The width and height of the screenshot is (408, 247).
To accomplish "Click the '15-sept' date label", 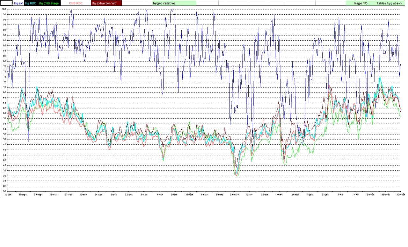I will [23, 194].
